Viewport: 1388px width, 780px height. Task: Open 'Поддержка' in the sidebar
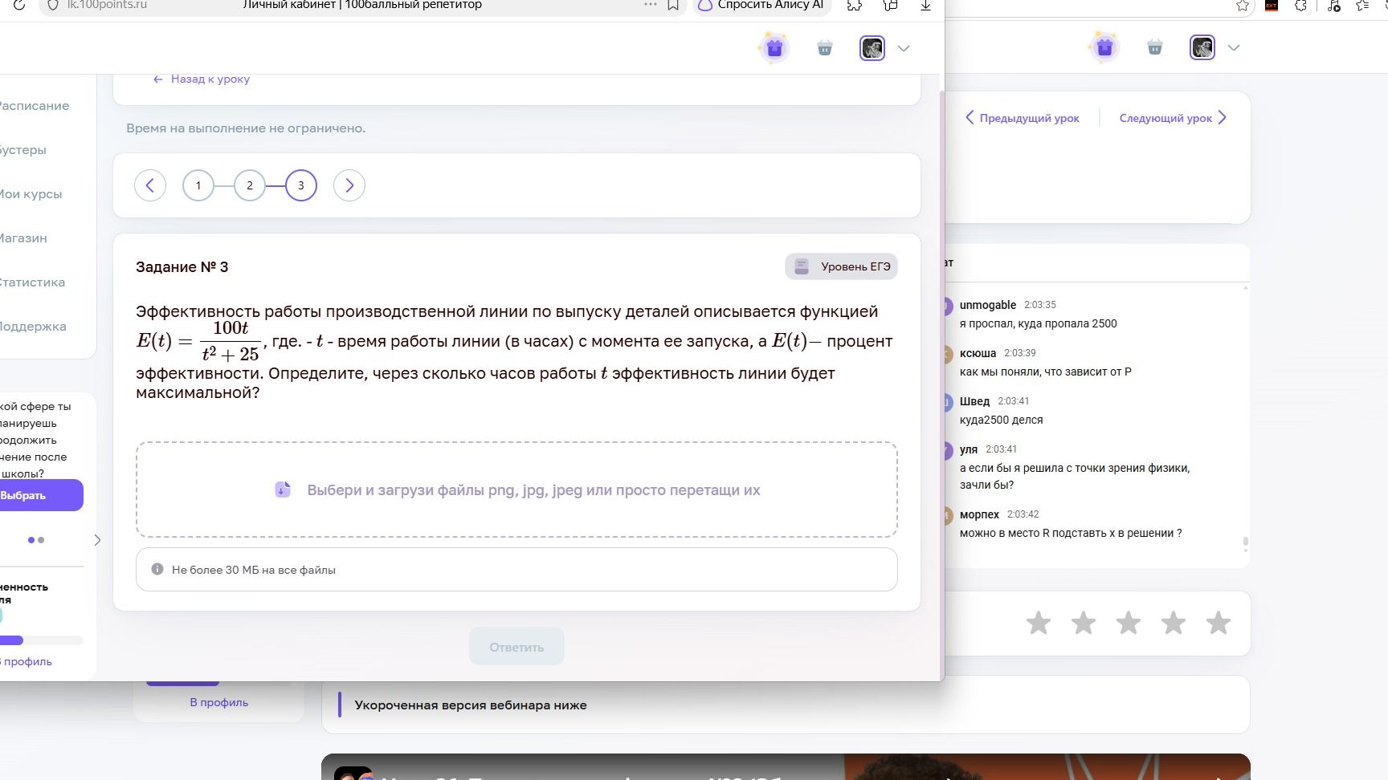tap(33, 327)
